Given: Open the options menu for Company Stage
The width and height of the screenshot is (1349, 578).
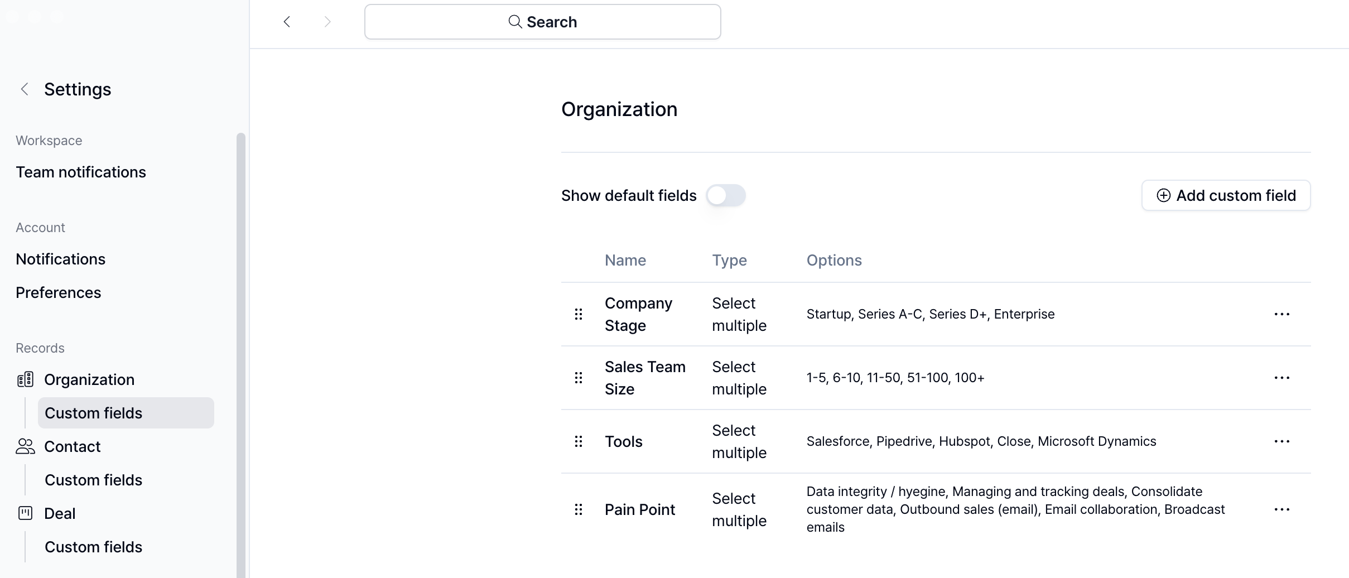Looking at the screenshot, I should click(1281, 314).
